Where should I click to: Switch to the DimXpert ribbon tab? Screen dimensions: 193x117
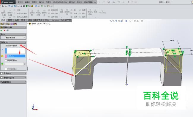click(x=55, y=20)
